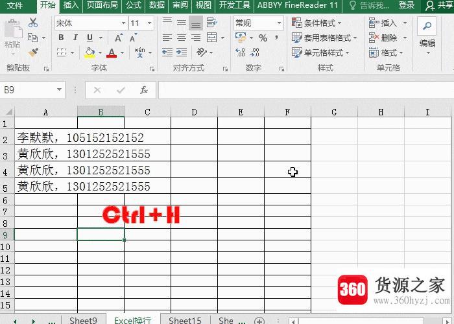454x324 pixels.
Task: Select the Format Painter brush
Action: pyautogui.click(x=33, y=52)
